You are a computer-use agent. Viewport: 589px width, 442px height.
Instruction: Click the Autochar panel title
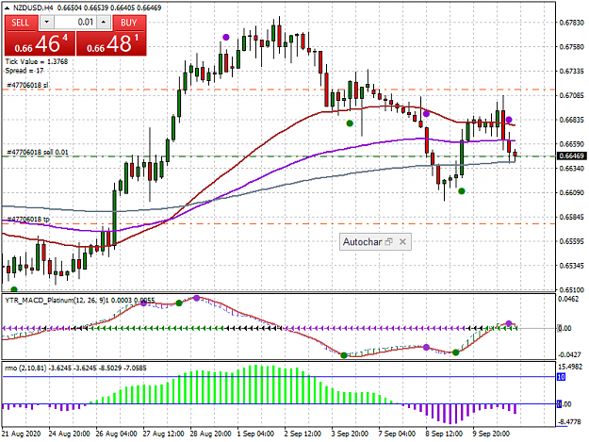coord(362,242)
